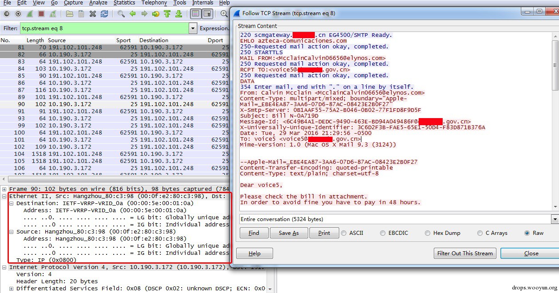Click the find packet magnifier icon

click(x=121, y=14)
